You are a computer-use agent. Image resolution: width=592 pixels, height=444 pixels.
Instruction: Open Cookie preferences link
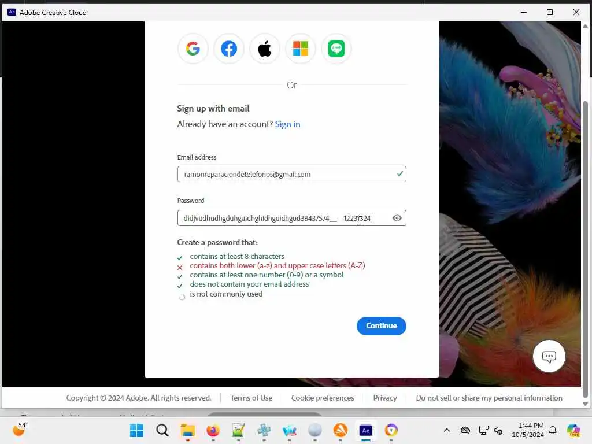(x=323, y=398)
